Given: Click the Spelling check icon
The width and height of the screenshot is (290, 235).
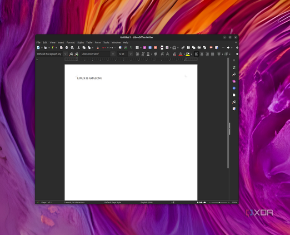Looking at the screenshot, I should click(x=126, y=48).
